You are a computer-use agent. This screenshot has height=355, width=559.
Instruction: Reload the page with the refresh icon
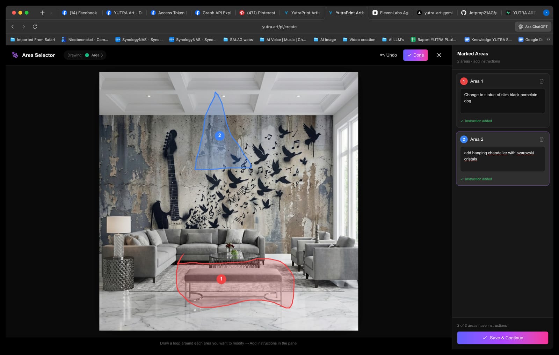click(35, 27)
